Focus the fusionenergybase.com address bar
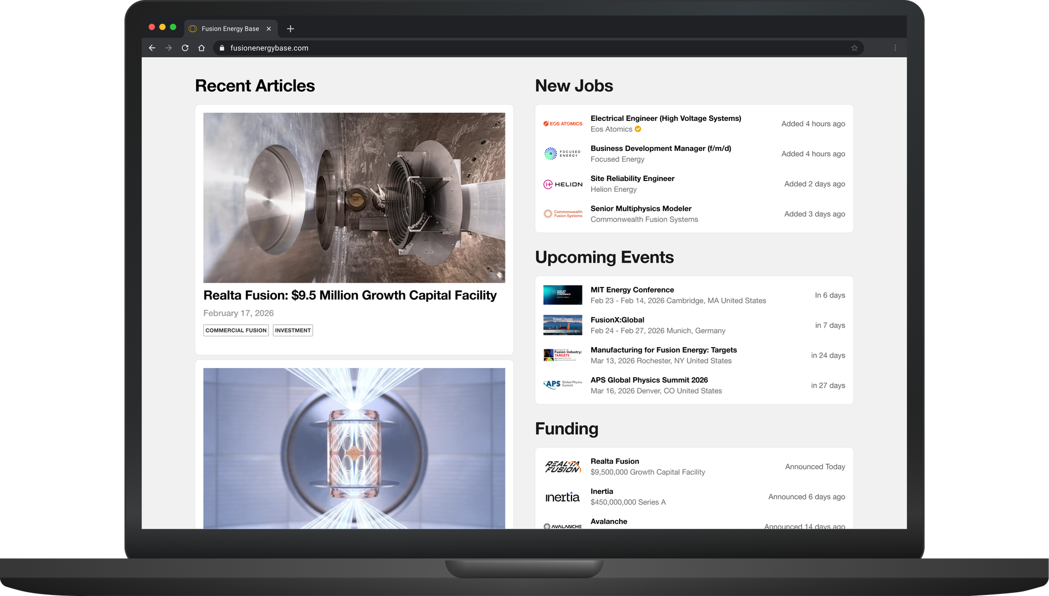This screenshot has height=596, width=1049. (x=538, y=48)
